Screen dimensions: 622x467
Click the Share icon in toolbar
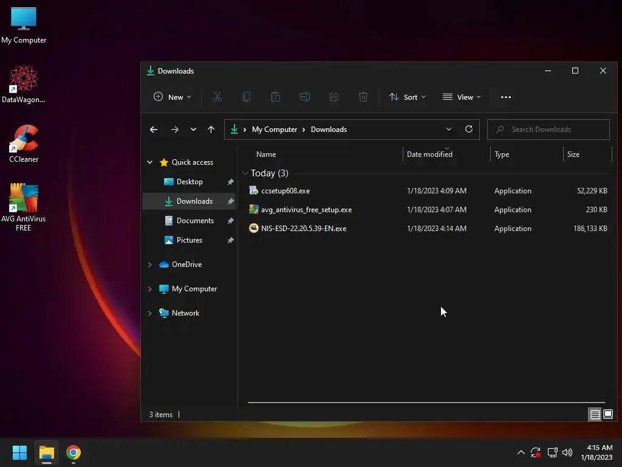[334, 97]
